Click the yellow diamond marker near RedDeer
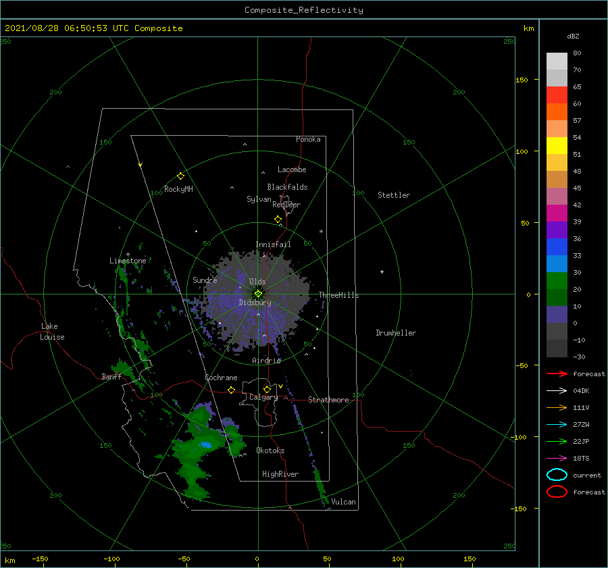Viewport: 608px width, 568px height. click(278, 220)
